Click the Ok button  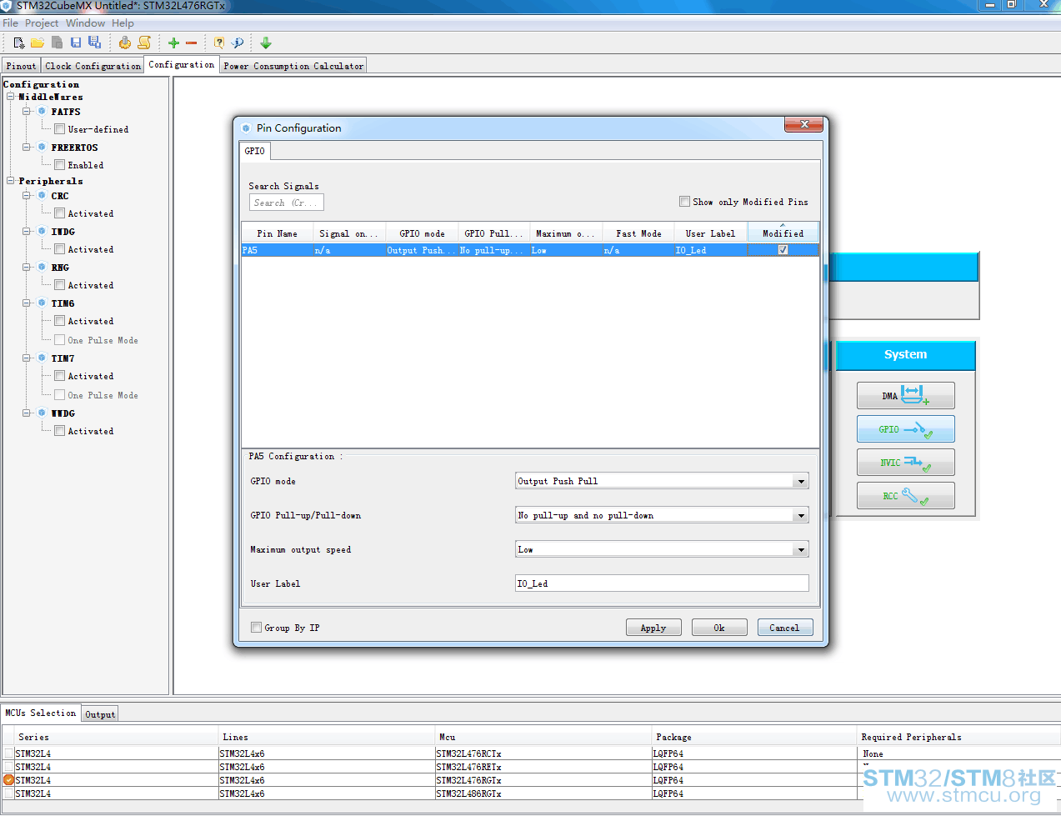pos(719,628)
